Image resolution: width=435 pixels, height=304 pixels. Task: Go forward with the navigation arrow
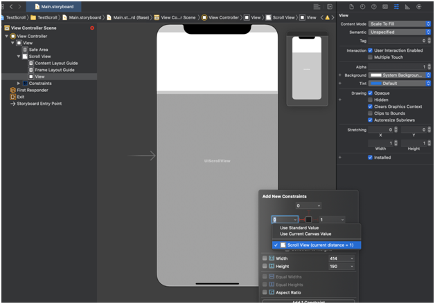coord(19,6)
